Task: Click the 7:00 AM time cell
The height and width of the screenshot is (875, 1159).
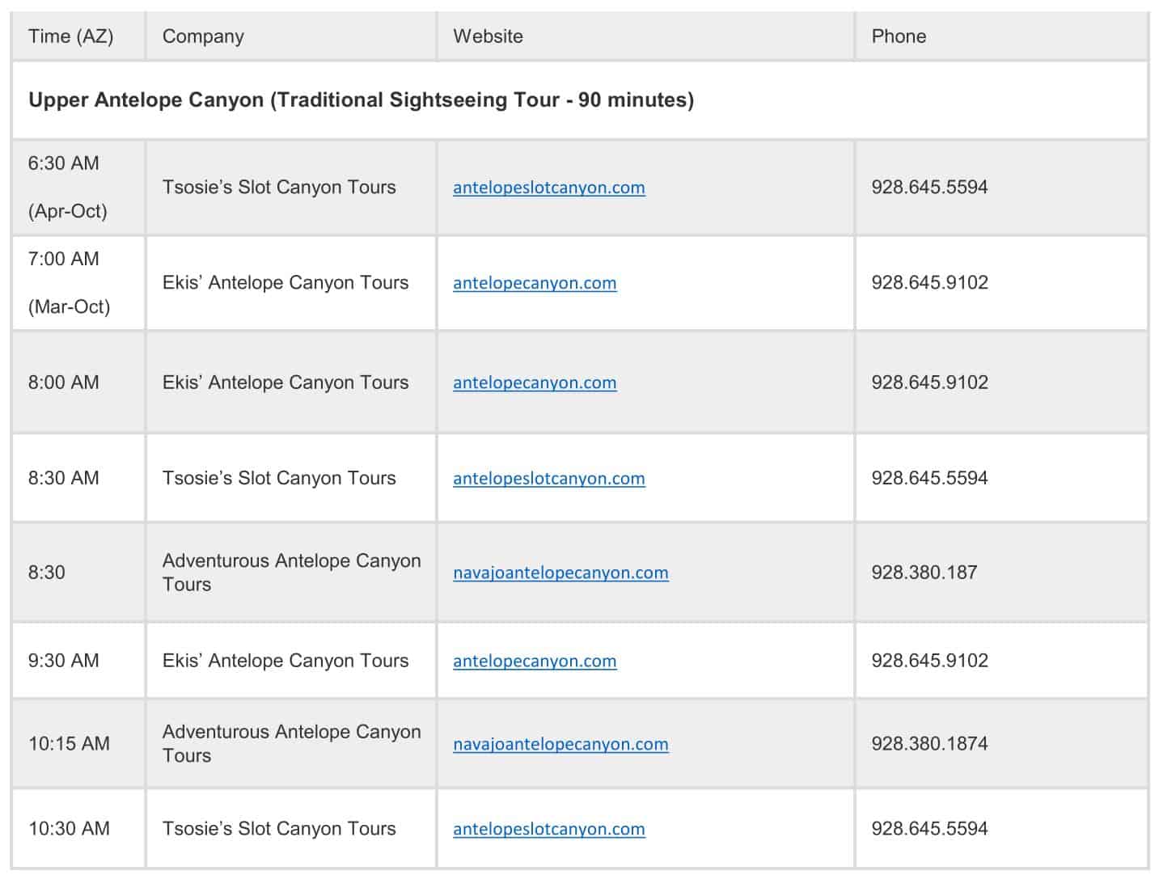Action: point(64,259)
